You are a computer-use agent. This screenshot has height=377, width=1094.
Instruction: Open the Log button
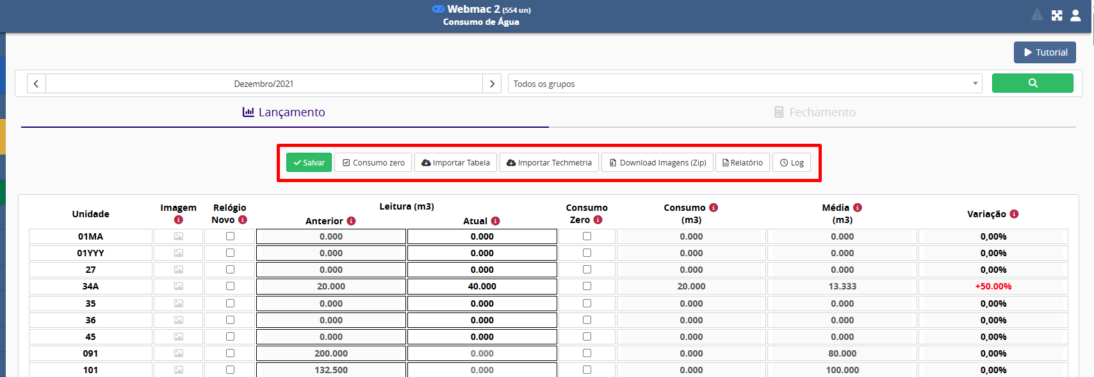point(792,162)
